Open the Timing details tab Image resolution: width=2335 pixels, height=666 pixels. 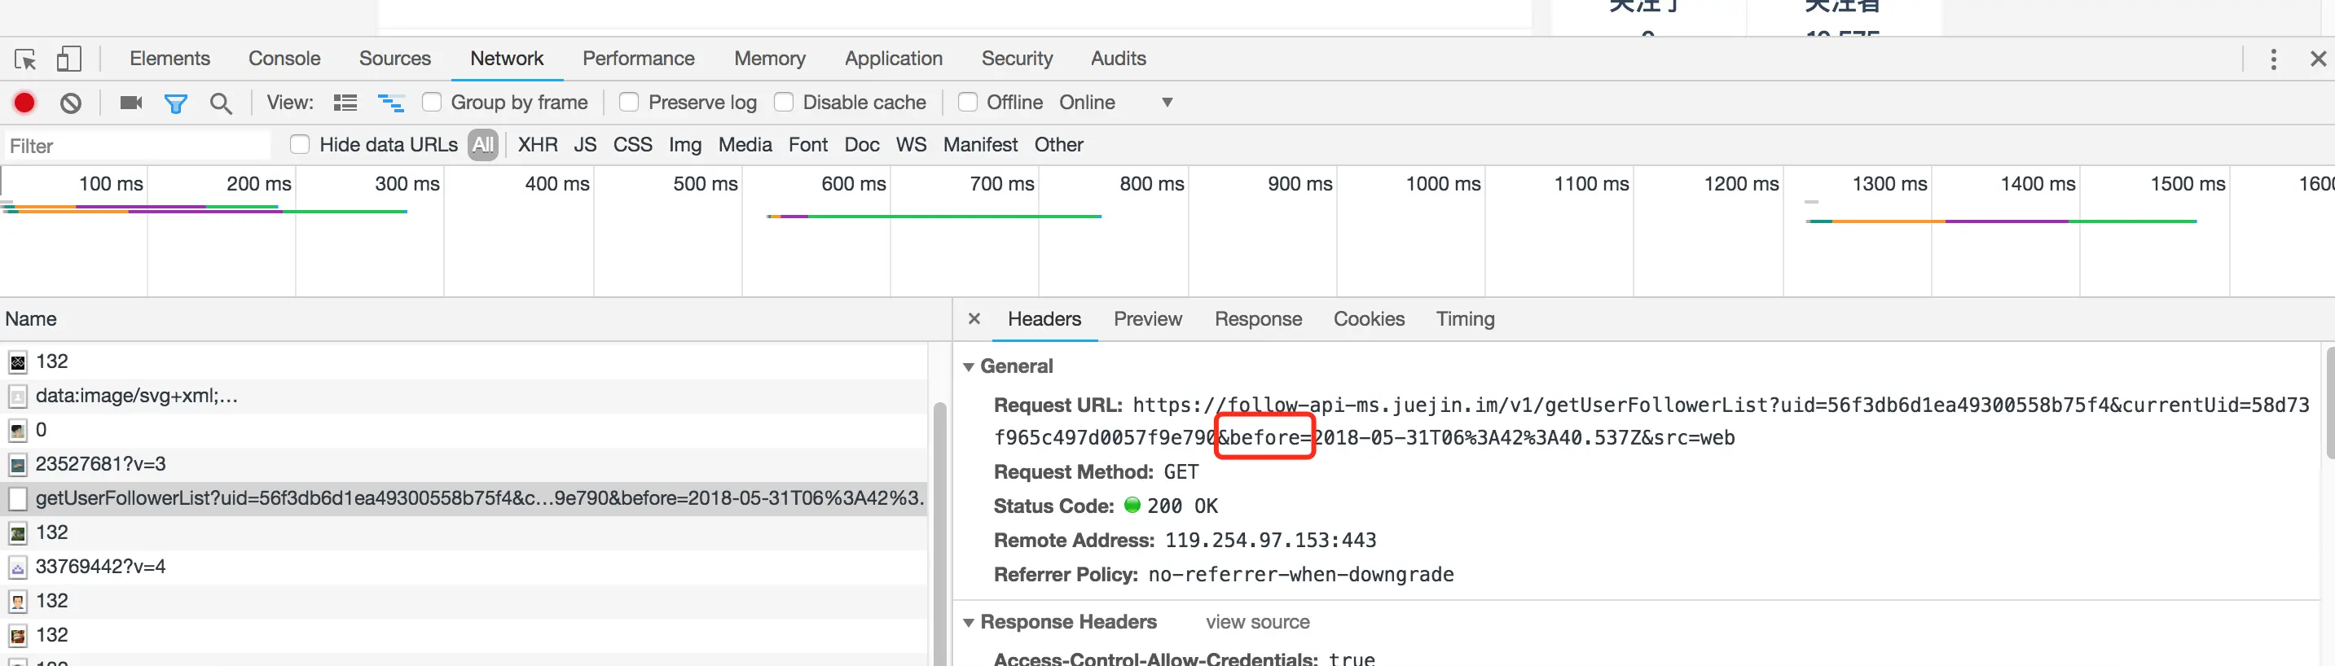pos(1465,319)
